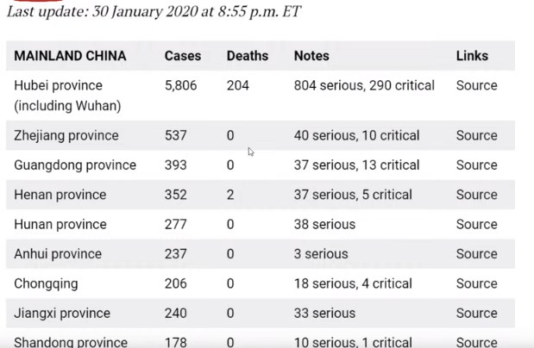Open Source link for Hunan province

point(476,224)
